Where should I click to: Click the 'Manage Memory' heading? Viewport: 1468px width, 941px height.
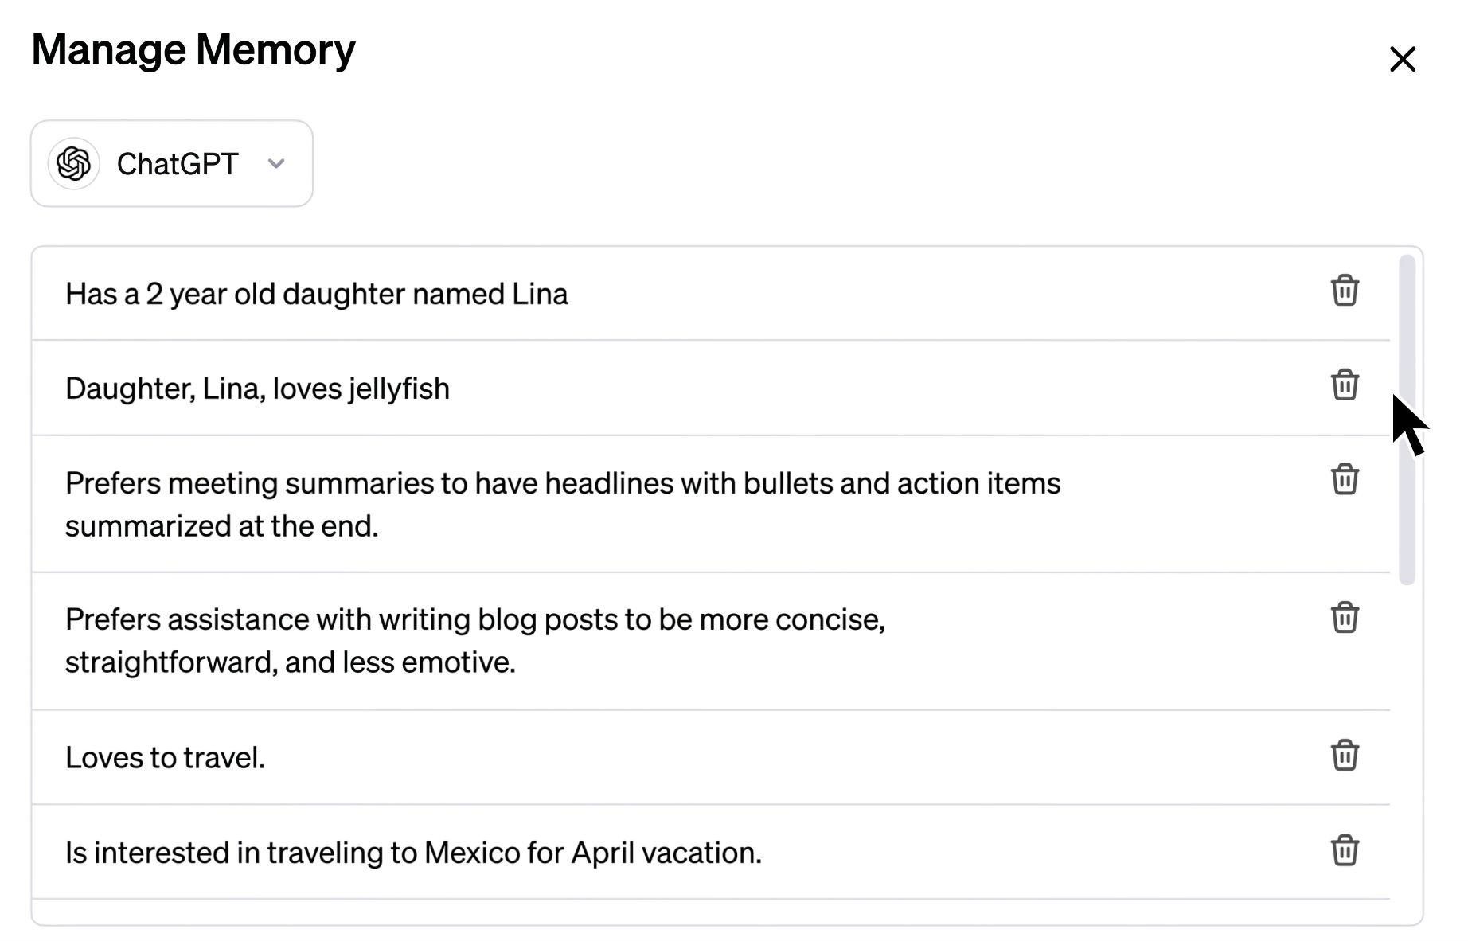click(x=193, y=50)
